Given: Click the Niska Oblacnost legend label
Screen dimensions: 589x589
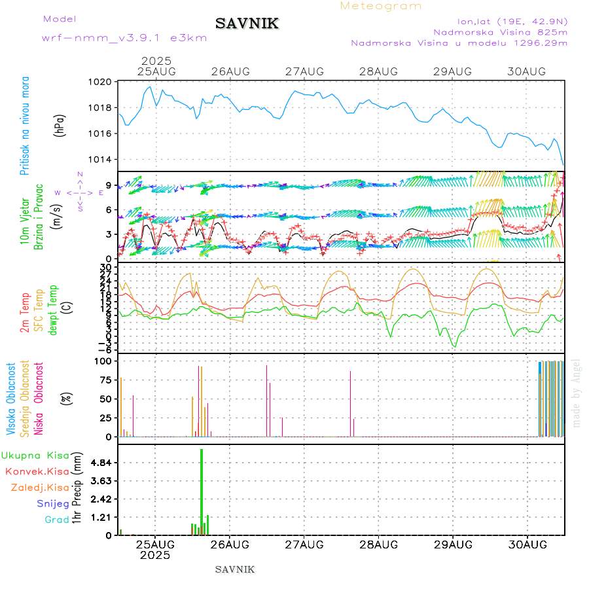Looking at the screenshot, I should [x=39, y=398].
